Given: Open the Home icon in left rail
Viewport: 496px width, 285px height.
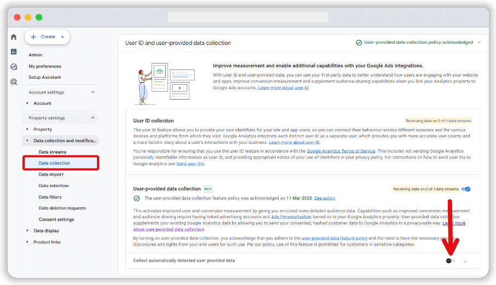Looking at the screenshot, I should tap(14, 37).
